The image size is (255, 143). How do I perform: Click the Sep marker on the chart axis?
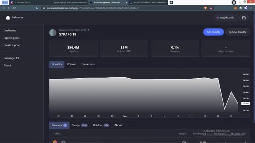point(125,116)
